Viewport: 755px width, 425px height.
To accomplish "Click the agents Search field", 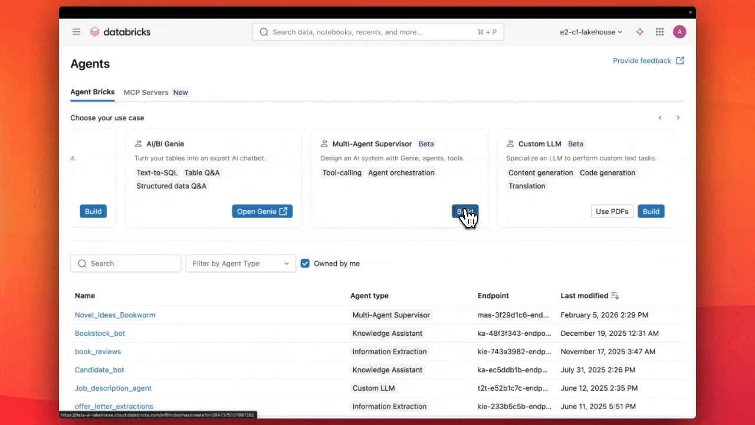I will pyautogui.click(x=126, y=263).
